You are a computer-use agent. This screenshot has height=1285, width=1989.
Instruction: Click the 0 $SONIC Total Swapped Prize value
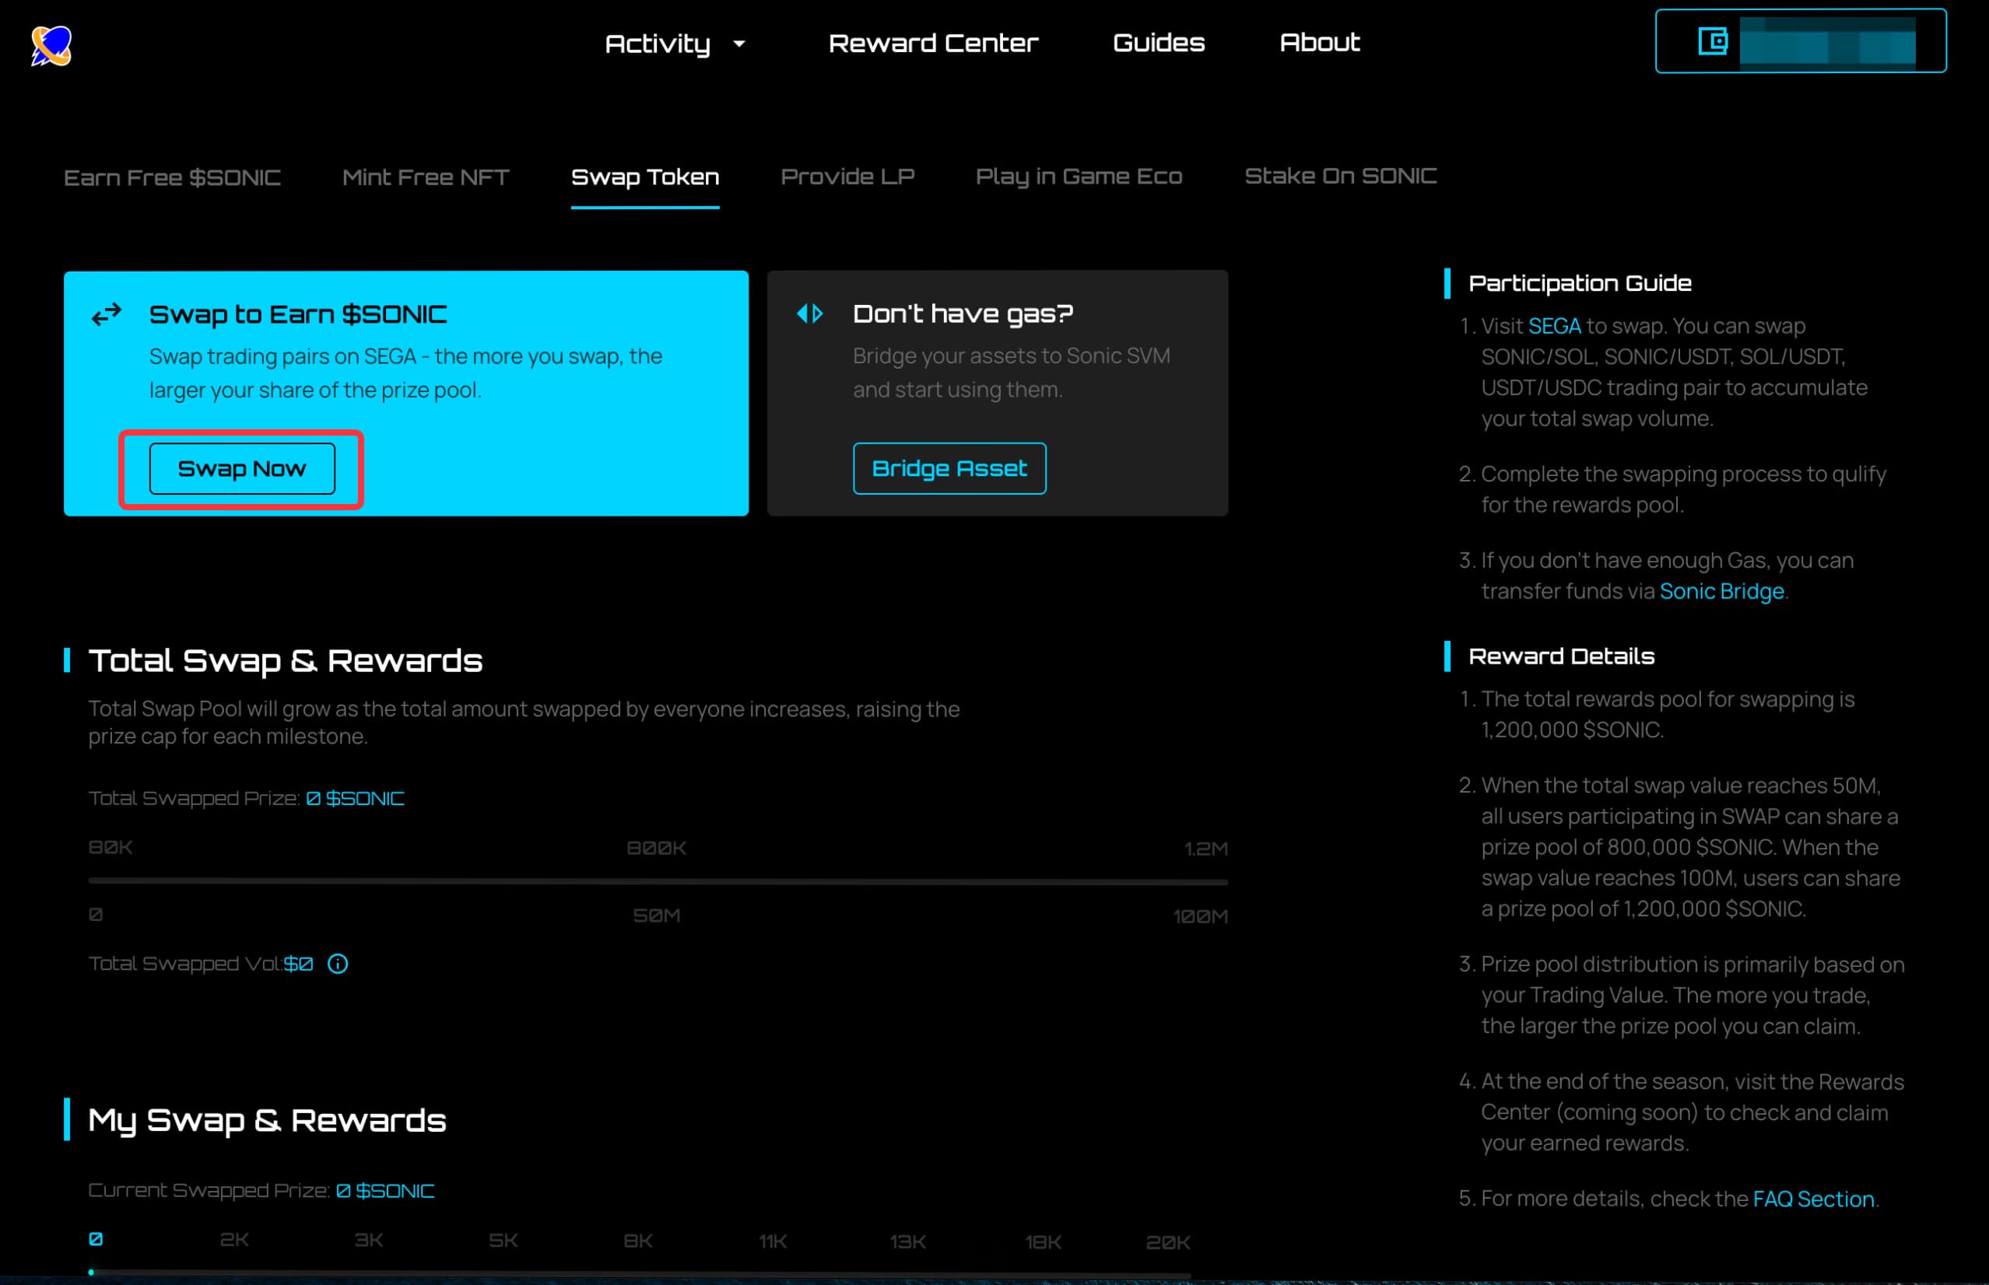(x=355, y=799)
